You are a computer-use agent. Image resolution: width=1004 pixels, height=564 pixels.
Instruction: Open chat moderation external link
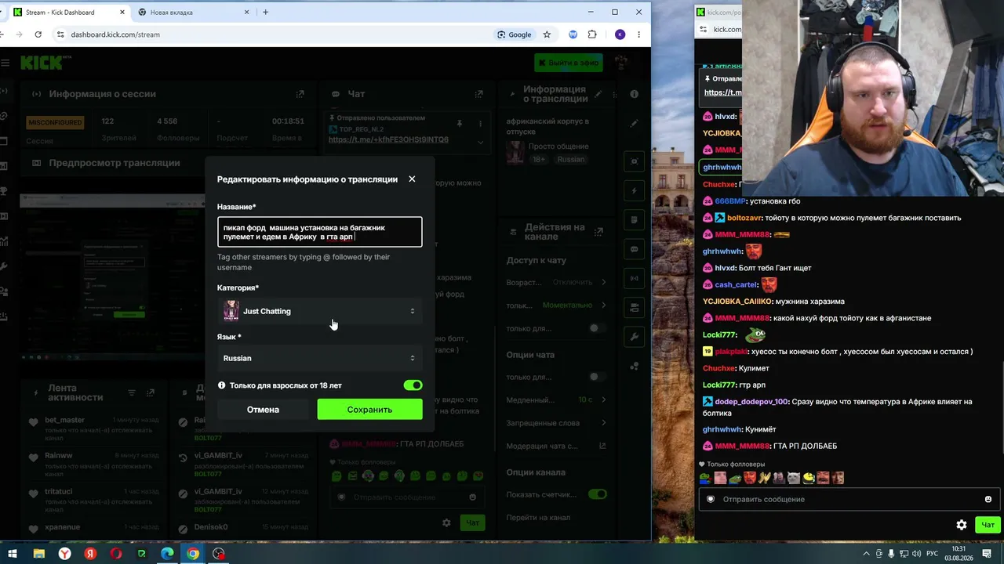(602, 446)
